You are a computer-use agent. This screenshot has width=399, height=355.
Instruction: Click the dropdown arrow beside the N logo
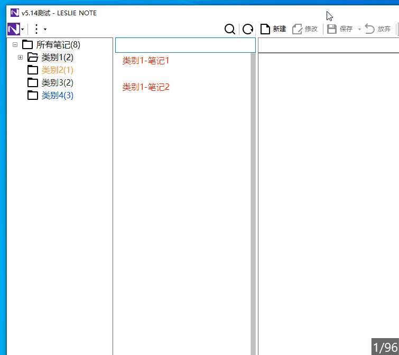click(x=23, y=29)
